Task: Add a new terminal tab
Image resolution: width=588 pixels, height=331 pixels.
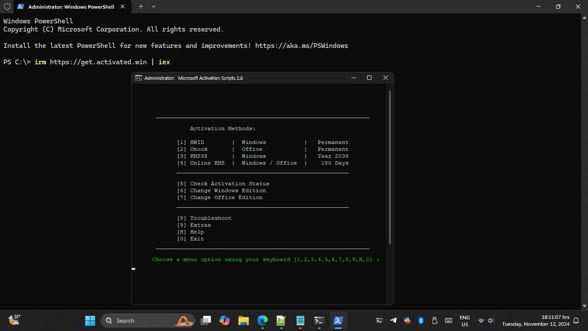Action: pos(141,6)
